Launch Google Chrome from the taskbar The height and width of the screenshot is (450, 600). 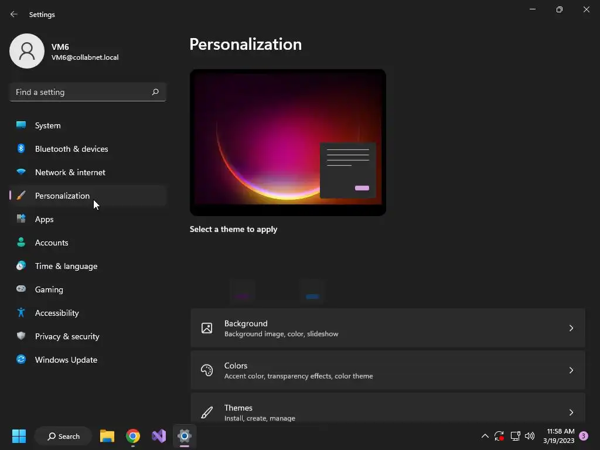[x=133, y=436]
